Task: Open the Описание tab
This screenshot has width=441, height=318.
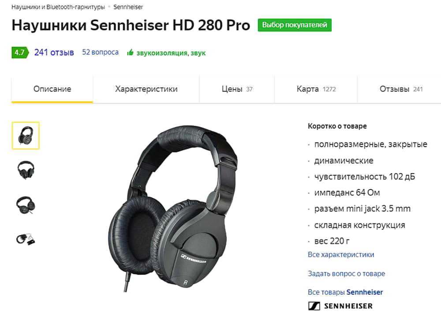Action: pyautogui.click(x=52, y=89)
